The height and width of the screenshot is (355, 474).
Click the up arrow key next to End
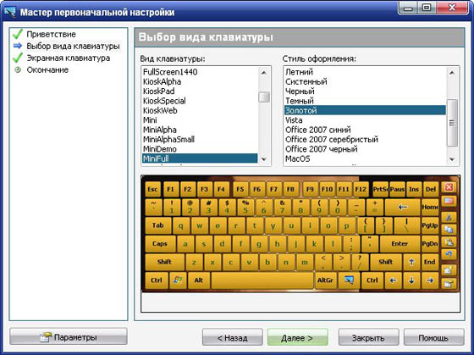pyautogui.click(x=411, y=262)
